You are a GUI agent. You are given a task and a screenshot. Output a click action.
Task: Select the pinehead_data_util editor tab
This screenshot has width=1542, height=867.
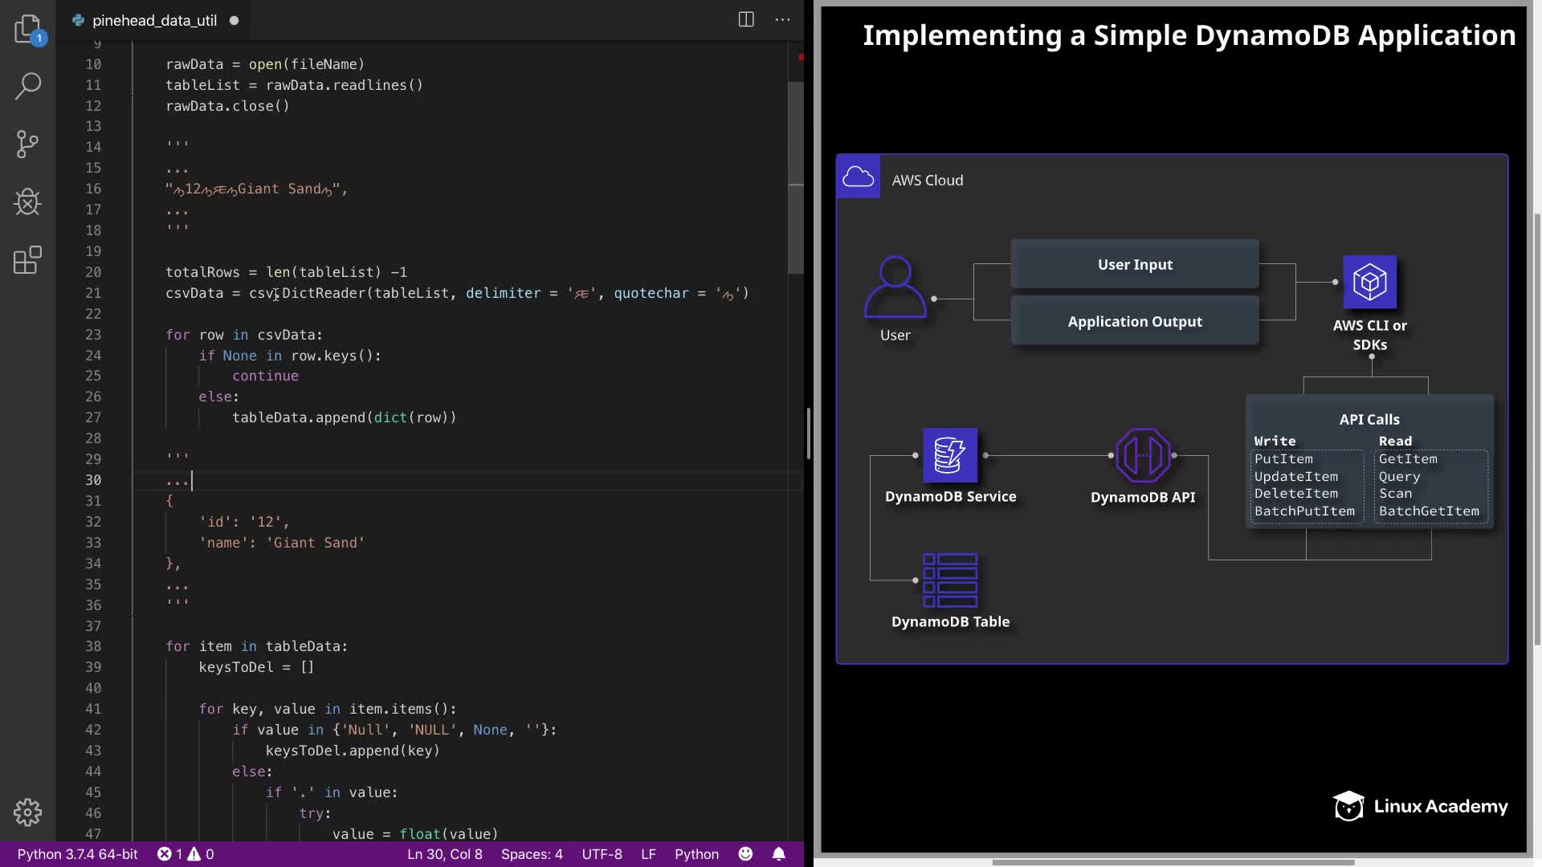pyautogui.click(x=153, y=21)
